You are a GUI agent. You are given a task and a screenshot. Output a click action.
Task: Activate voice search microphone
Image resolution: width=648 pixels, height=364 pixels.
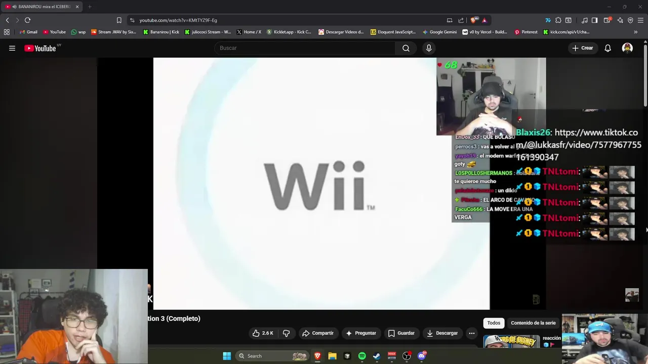(x=429, y=48)
